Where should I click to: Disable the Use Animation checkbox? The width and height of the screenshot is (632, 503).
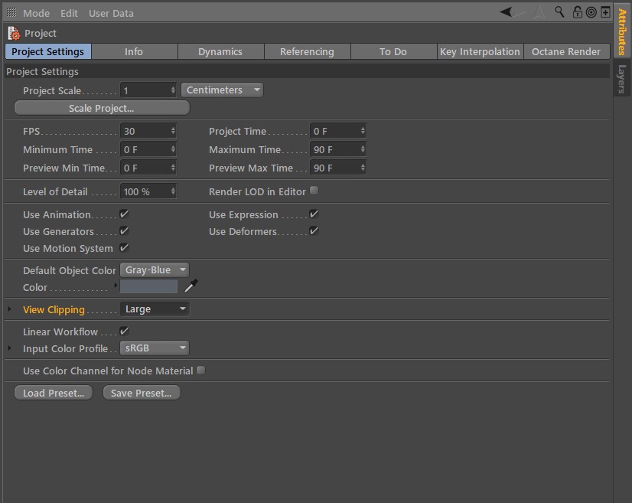coord(124,214)
